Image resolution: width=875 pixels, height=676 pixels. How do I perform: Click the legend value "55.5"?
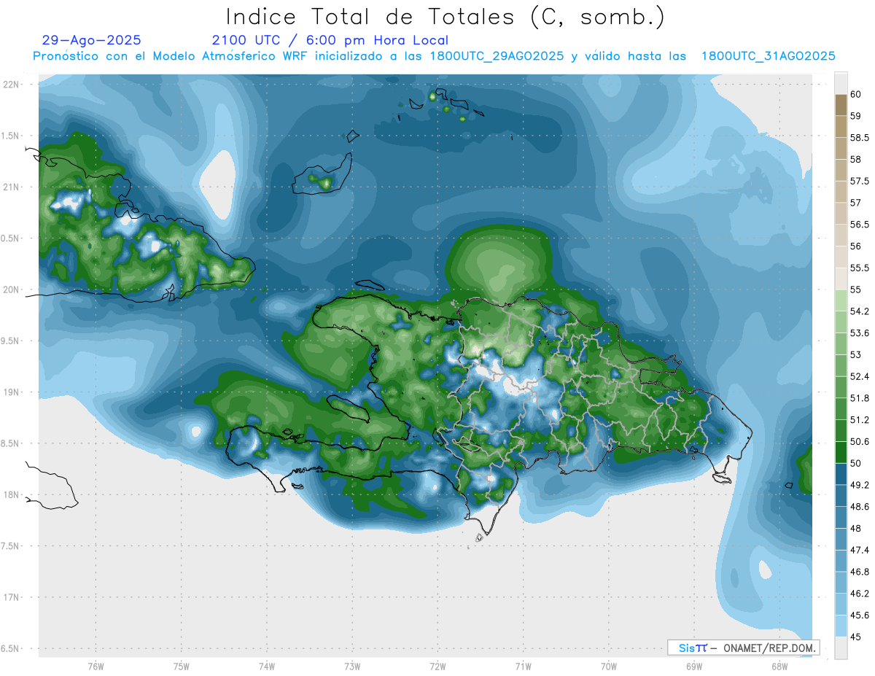(x=860, y=268)
